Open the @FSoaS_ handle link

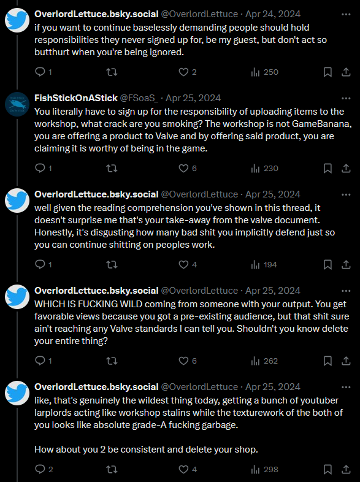tap(139, 98)
